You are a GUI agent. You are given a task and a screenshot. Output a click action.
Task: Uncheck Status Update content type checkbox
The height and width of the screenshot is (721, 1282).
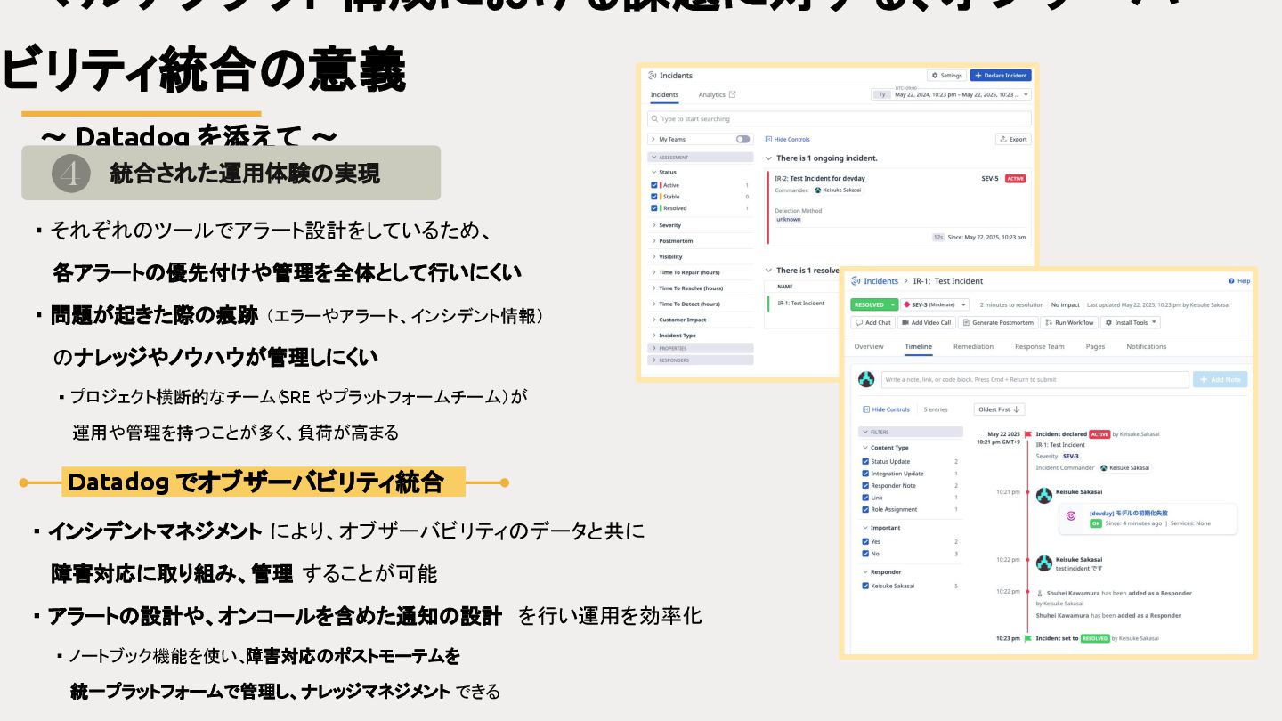click(x=865, y=461)
